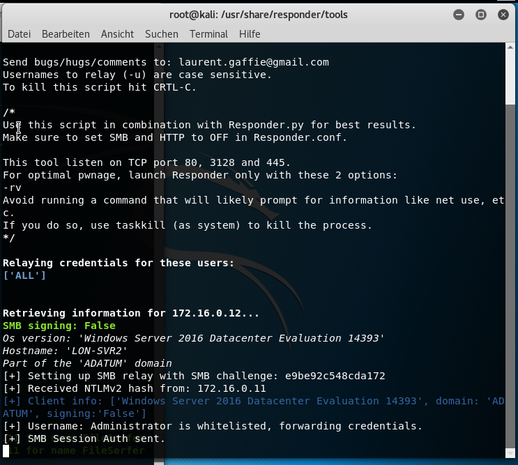This screenshot has height=465, width=518.
Task: Click line 'If you do so, use taskkill'
Action: pos(188,225)
